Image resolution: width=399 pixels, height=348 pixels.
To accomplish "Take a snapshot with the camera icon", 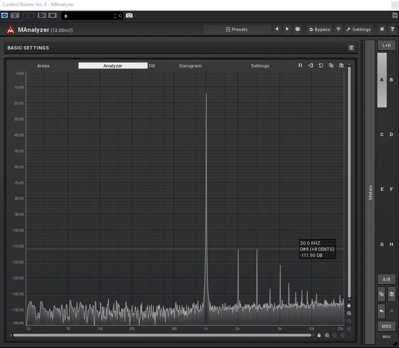I will (x=129, y=16).
